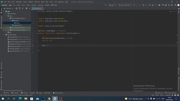
Task: Click the UTF-8 encoding in status bar
Action: click(x=162, y=95)
